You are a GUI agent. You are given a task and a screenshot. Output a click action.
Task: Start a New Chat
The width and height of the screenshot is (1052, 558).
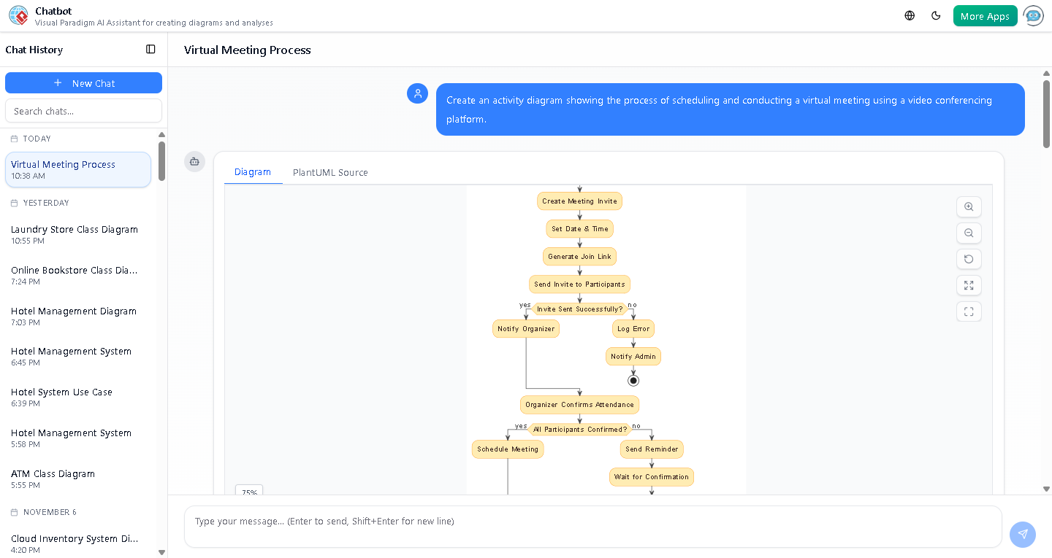coord(83,82)
